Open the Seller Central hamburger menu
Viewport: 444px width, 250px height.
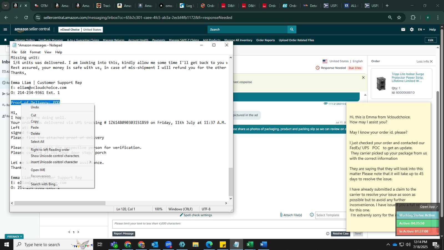coord(5,29)
